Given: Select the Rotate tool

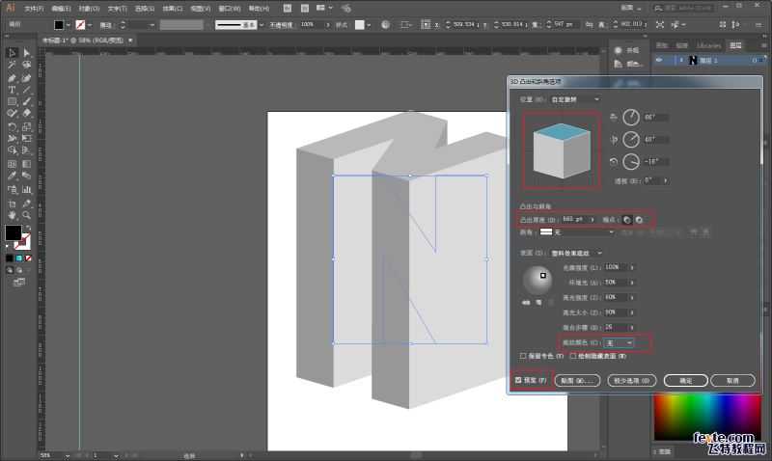Looking at the screenshot, I should click(x=12, y=127).
